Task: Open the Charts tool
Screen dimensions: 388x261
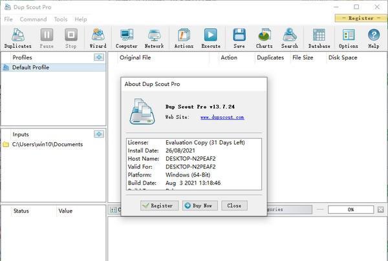Action: point(264,38)
